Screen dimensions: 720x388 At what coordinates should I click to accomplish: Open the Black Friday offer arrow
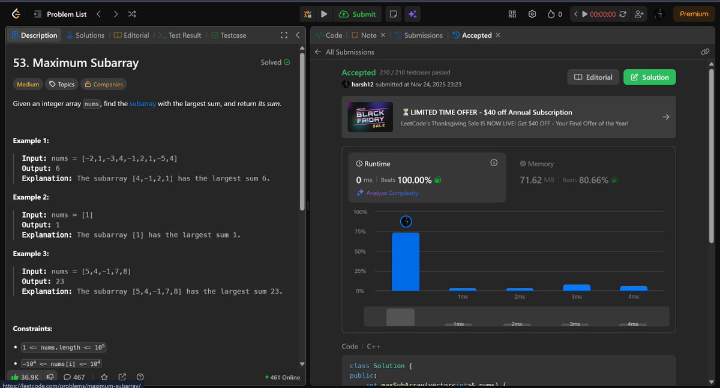[x=665, y=117]
